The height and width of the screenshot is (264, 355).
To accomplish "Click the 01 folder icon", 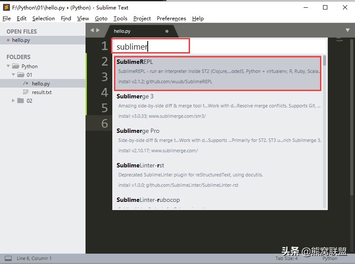I will coord(21,75).
